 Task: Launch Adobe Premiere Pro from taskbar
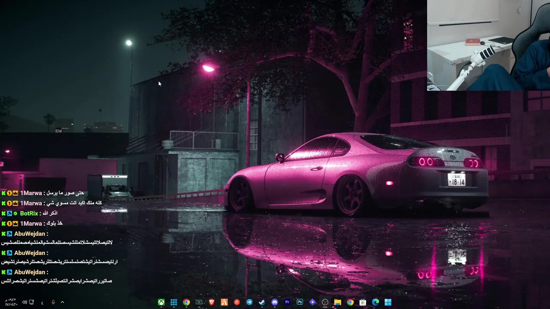[287, 302]
